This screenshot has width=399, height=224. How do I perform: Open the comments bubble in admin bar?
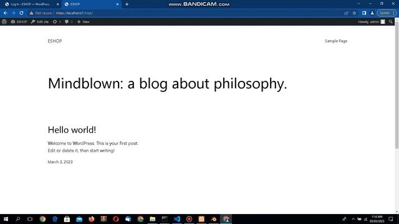click(x=69, y=22)
